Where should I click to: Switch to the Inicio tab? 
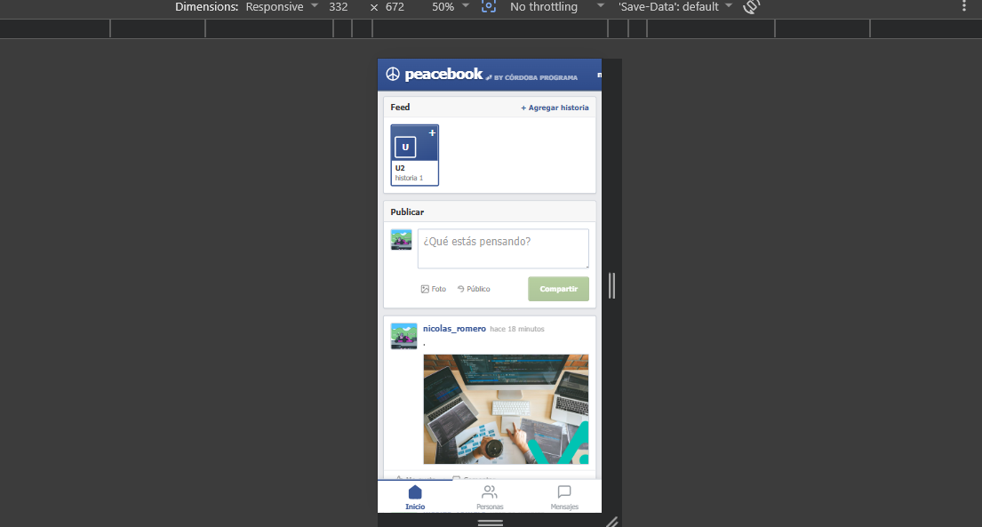coord(415,498)
